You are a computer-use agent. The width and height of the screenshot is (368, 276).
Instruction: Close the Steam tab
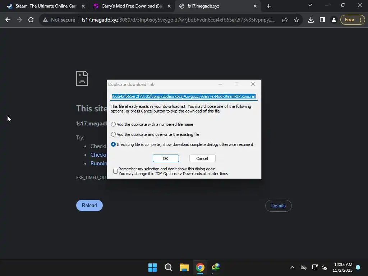tap(83, 6)
